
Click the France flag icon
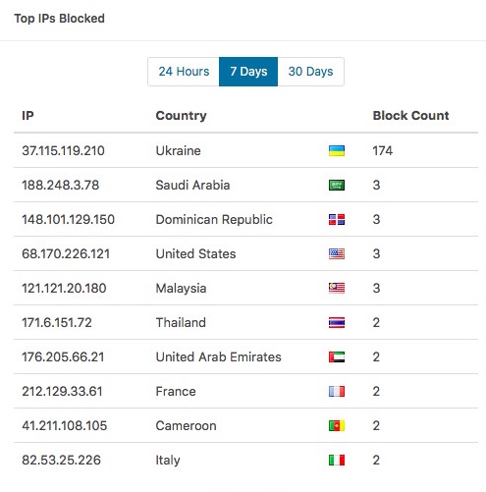click(x=337, y=392)
